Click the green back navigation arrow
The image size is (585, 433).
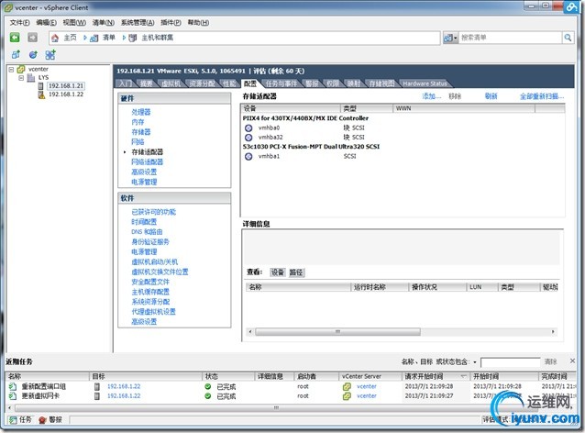coord(15,38)
